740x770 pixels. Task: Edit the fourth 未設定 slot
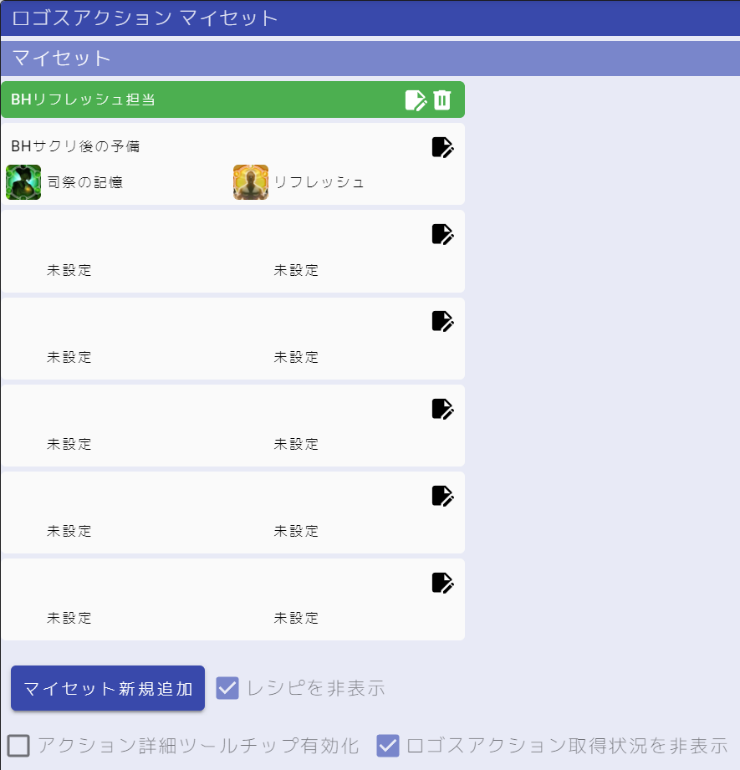point(442,496)
